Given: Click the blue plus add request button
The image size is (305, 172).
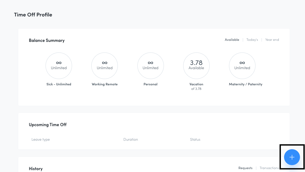Looking at the screenshot, I should click(x=292, y=157).
